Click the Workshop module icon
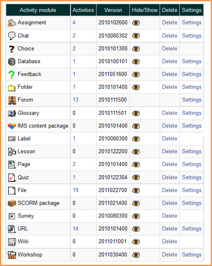This screenshot has height=266, width=212. [x=12, y=255]
